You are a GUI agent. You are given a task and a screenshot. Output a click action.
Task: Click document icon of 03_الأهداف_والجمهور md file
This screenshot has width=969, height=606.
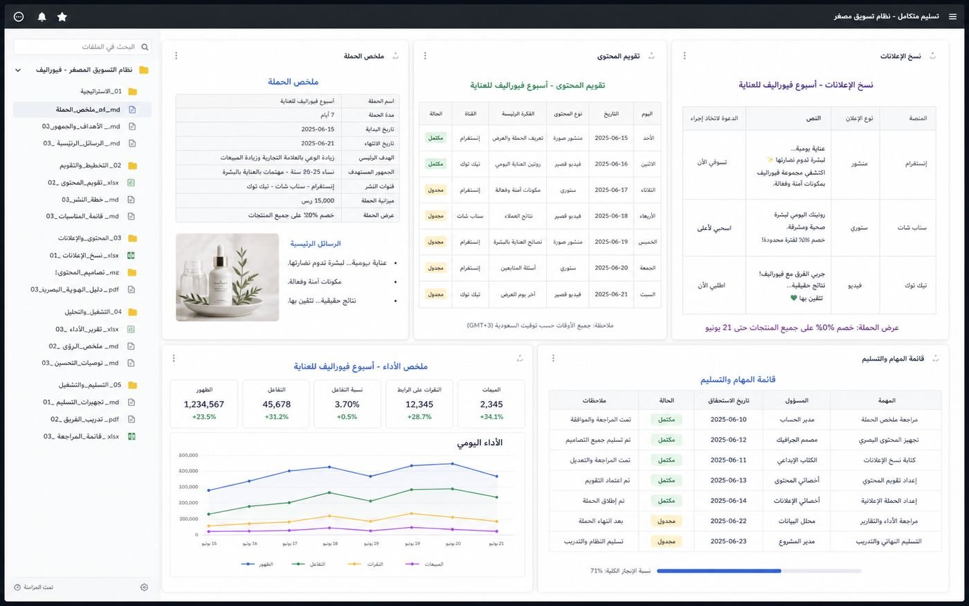[132, 127]
